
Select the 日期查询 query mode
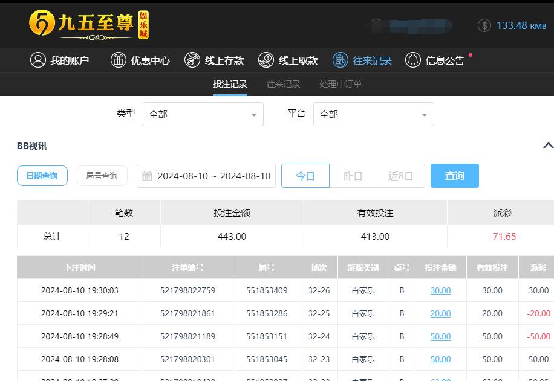(x=42, y=176)
